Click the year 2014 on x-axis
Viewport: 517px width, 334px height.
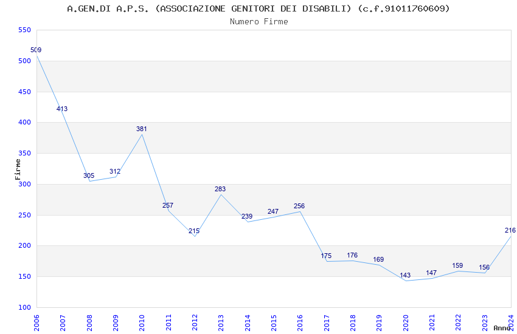coord(248,323)
